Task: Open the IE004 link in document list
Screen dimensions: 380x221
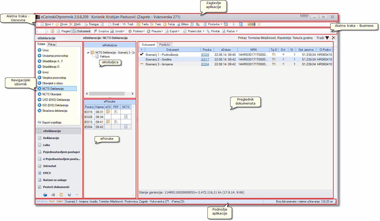Action: tap(205, 64)
